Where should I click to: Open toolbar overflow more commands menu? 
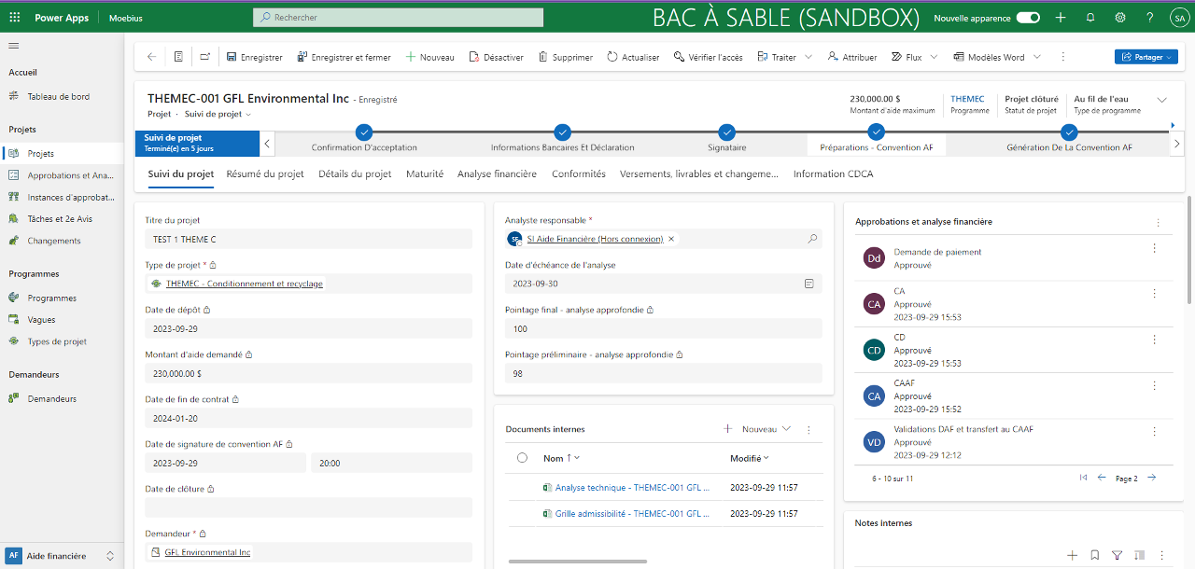(x=1063, y=57)
